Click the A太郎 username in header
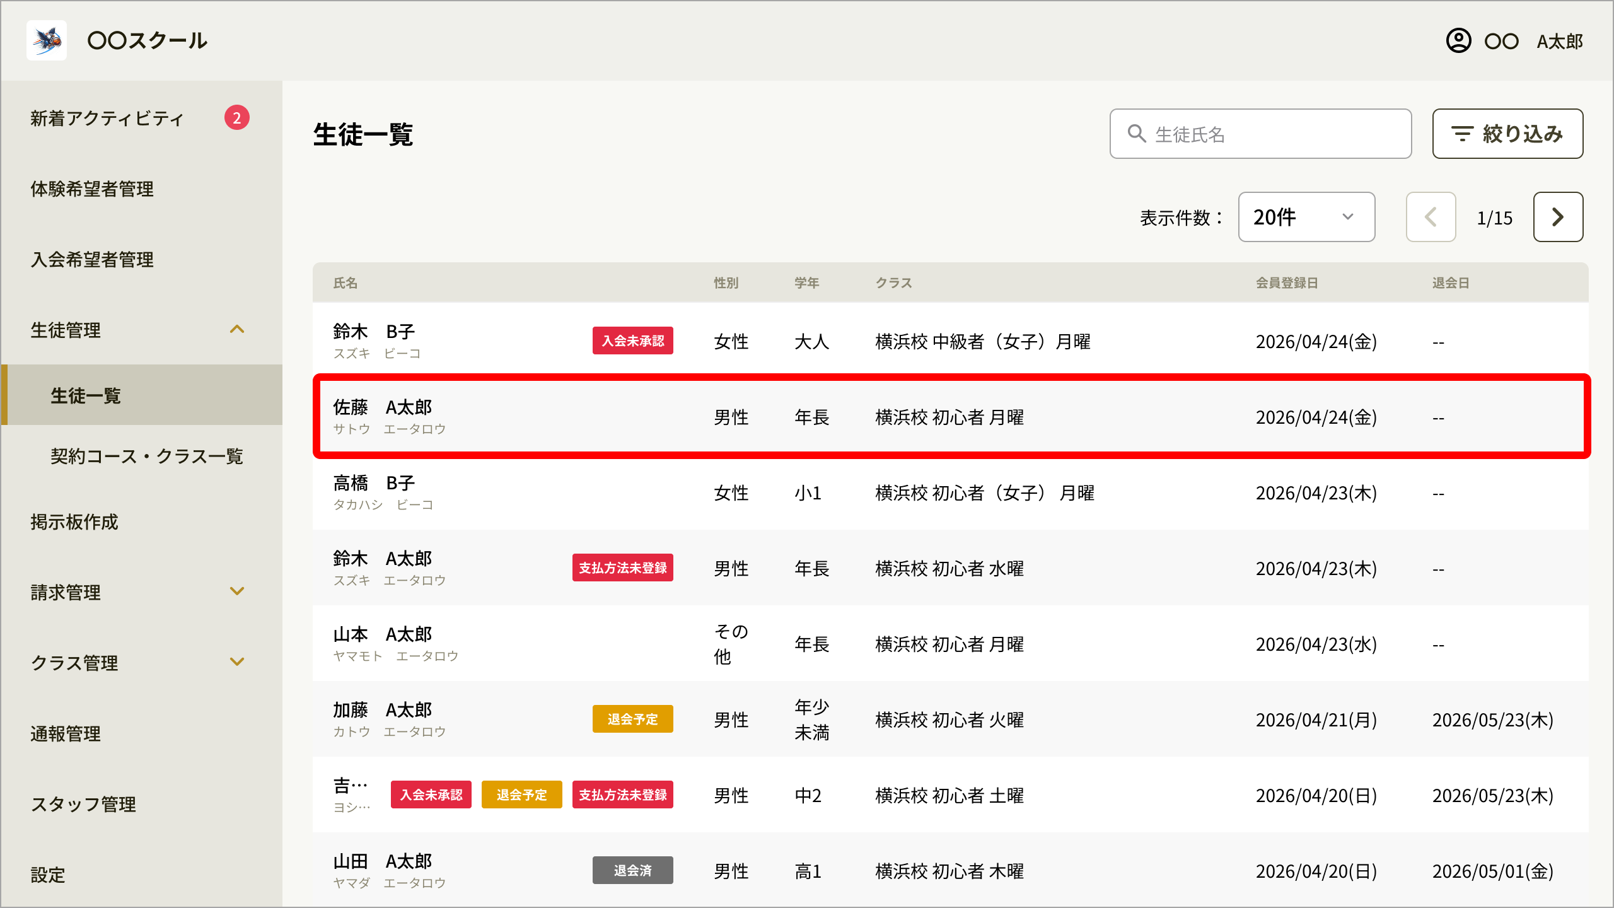 [x=1560, y=41]
